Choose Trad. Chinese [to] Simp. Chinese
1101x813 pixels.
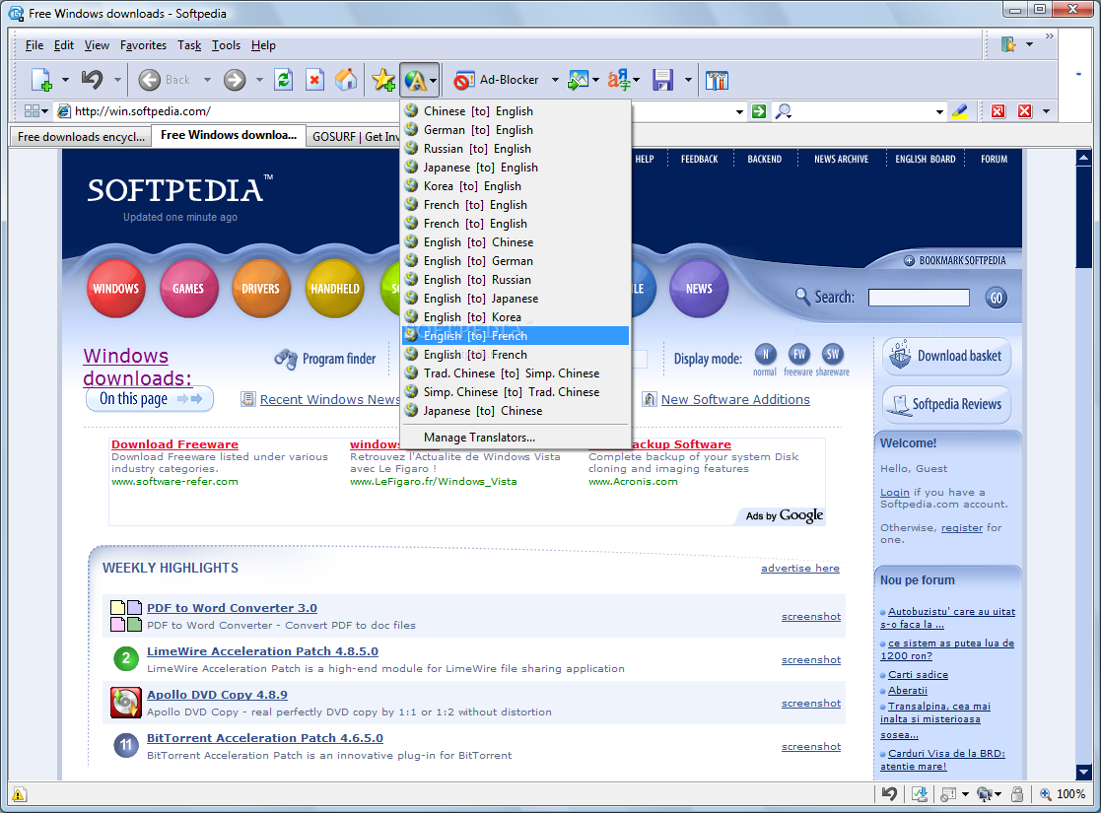516,373
